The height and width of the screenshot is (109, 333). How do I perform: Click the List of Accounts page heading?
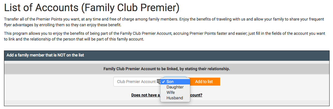[x=92, y=8]
